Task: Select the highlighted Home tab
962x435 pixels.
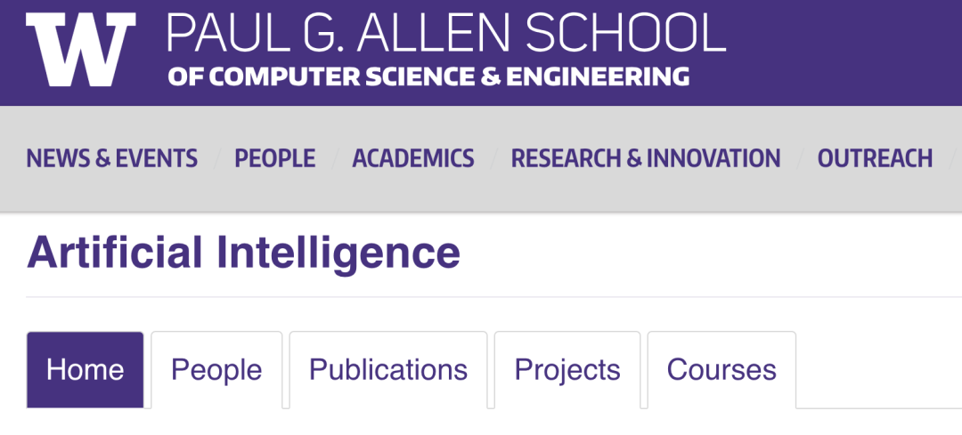Action: [86, 370]
